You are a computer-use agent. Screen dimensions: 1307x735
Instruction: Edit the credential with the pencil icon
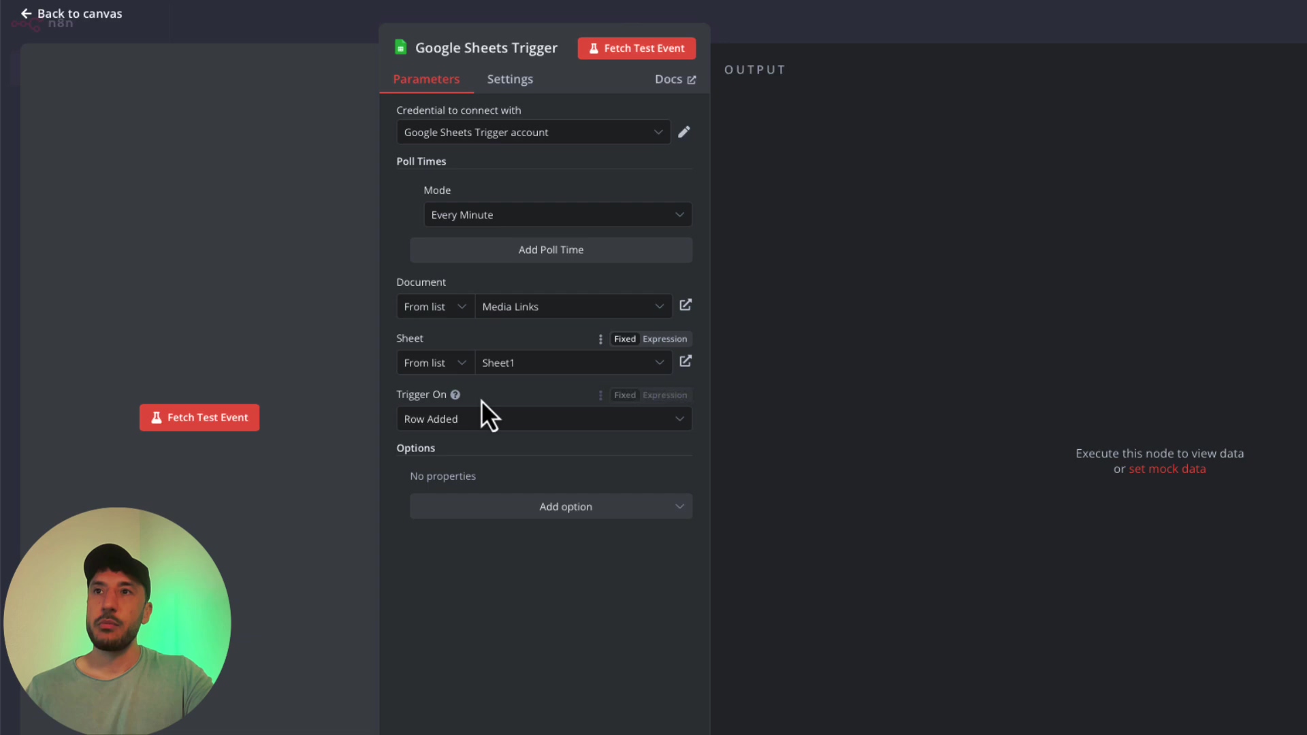click(684, 132)
